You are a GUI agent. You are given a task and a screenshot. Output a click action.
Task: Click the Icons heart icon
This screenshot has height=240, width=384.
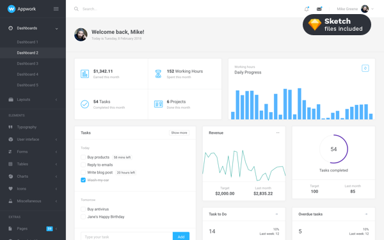pos(10,189)
